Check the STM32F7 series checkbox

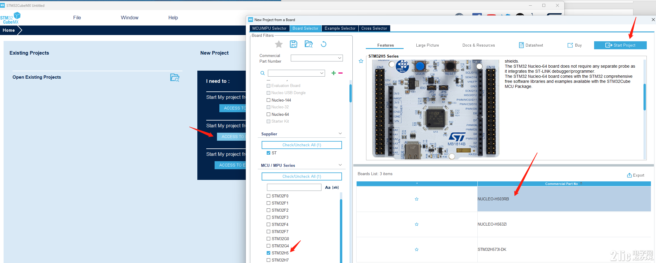[x=268, y=232]
